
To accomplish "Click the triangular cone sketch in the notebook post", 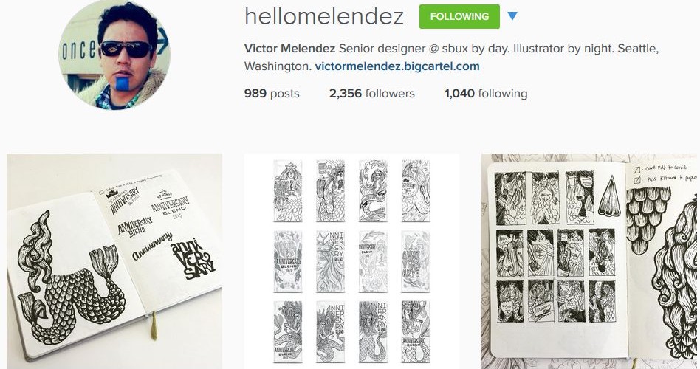I will [x=609, y=196].
